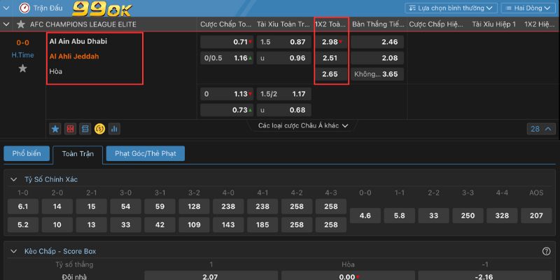Open the bar chart statistics icon
The height and width of the screenshot is (280, 560).
(x=114, y=129)
